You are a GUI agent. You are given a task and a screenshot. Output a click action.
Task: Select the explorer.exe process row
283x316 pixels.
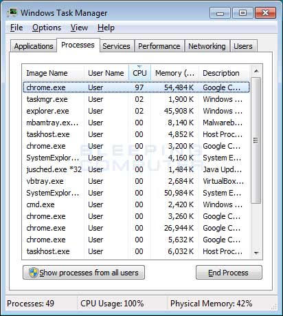pos(136,111)
